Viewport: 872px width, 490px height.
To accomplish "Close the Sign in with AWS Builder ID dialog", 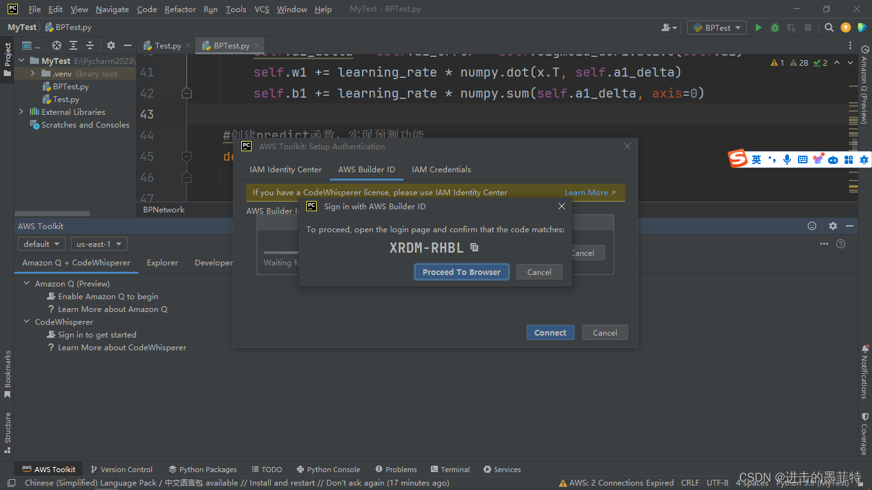I will pyautogui.click(x=562, y=206).
